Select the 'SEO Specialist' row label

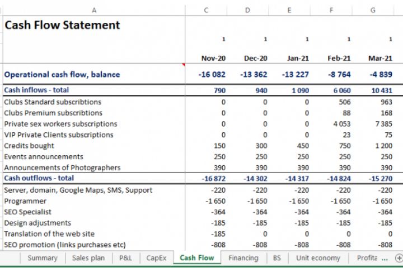coord(28,212)
